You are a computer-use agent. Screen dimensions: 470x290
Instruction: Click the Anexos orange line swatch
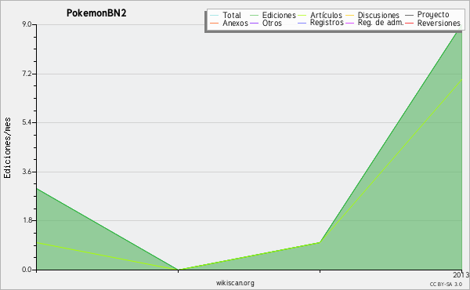coord(215,23)
